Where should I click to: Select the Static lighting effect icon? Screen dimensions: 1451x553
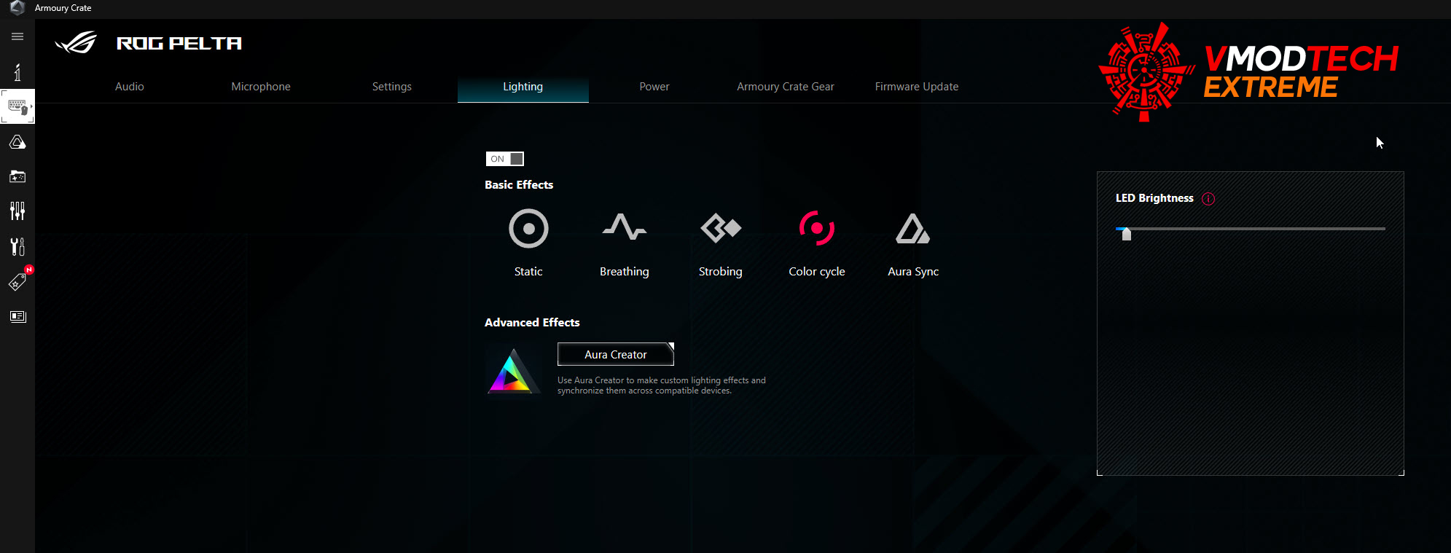[x=528, y=229]
